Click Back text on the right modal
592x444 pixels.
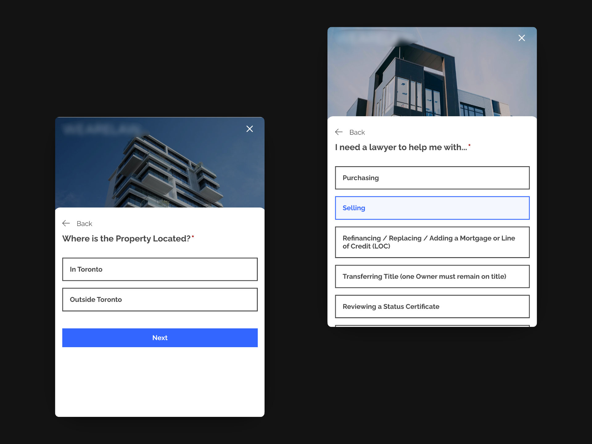click(357, 132)
